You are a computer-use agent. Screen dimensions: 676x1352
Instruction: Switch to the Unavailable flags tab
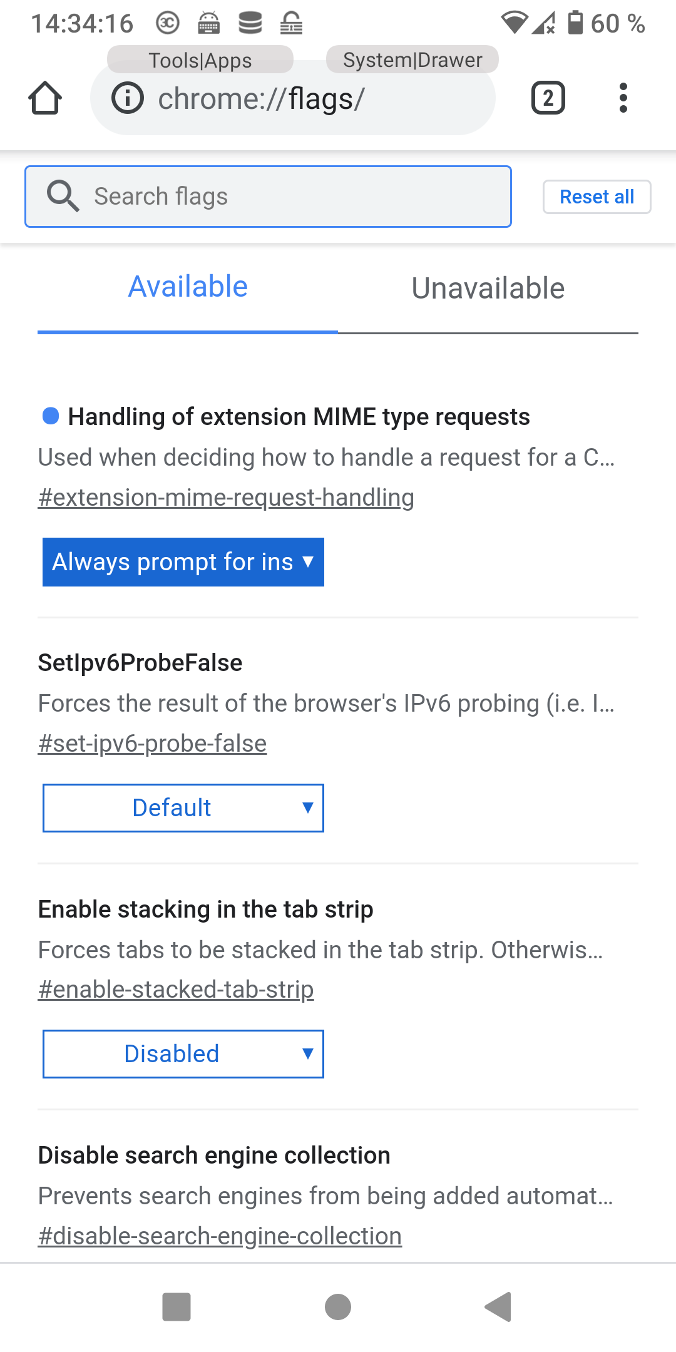[x=488, y=288]
